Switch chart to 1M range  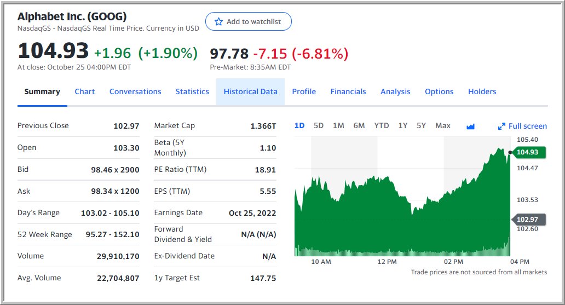pyautogui.click(x=338, y=125)
